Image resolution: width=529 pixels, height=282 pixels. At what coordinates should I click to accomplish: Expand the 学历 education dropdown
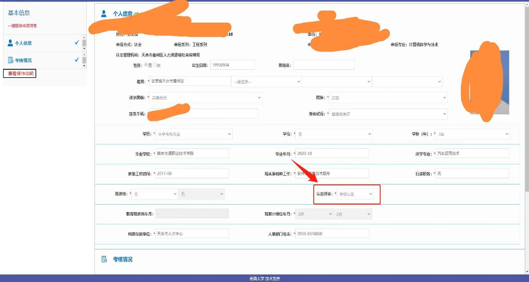[194, 134]
